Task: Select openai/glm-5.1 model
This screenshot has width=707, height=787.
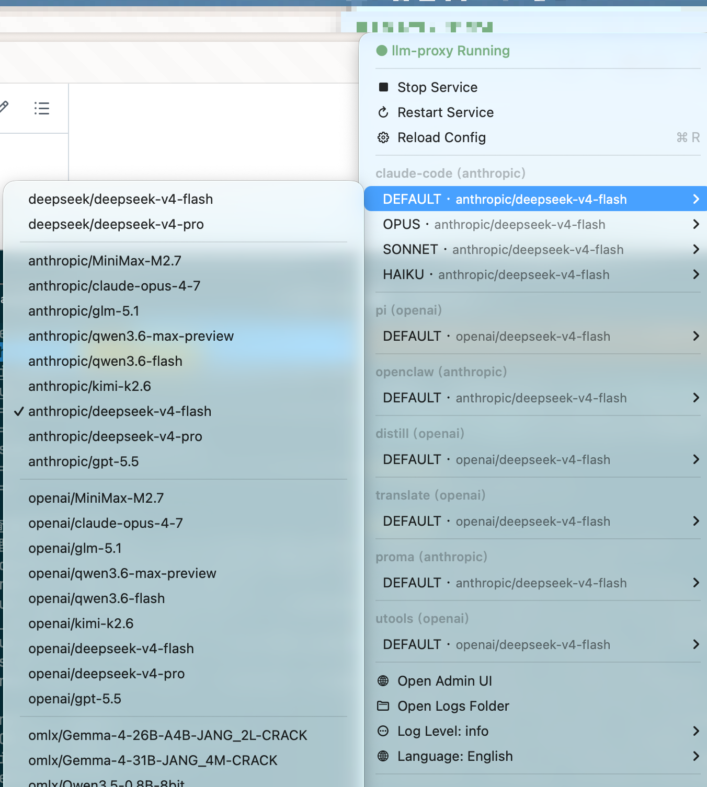Action: [183, 548]
